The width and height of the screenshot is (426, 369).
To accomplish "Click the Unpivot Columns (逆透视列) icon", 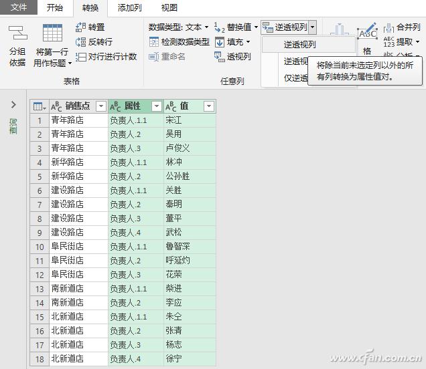I will tap(268, 27).
